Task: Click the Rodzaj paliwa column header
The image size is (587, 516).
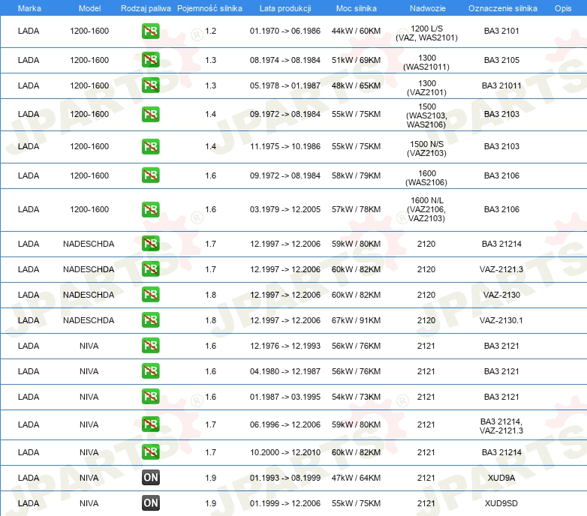Action: [146, 7]
